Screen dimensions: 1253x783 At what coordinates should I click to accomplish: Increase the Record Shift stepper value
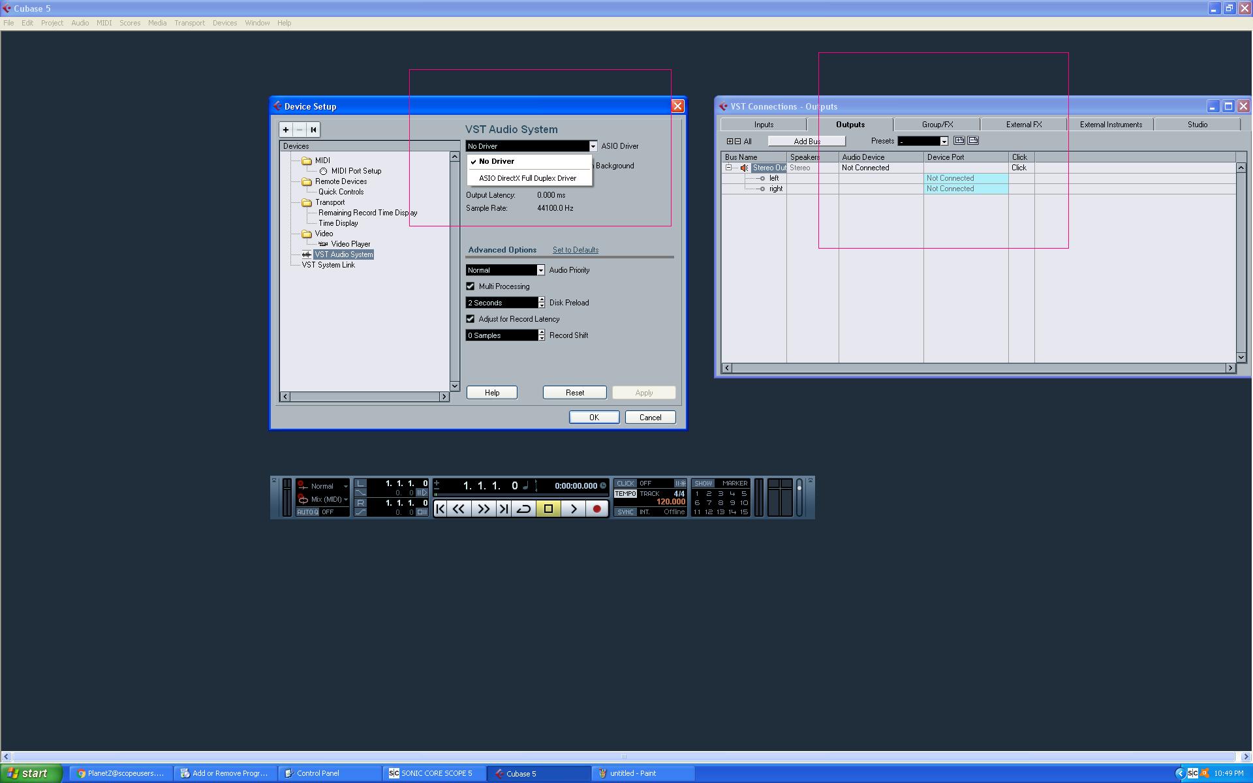coord(541,332)
